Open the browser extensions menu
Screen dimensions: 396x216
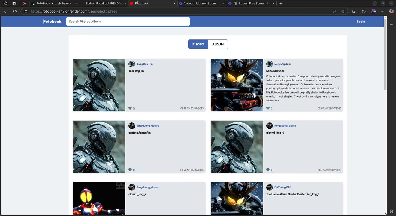click(354, 11)
